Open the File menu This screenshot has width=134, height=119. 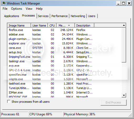(5, 9)
